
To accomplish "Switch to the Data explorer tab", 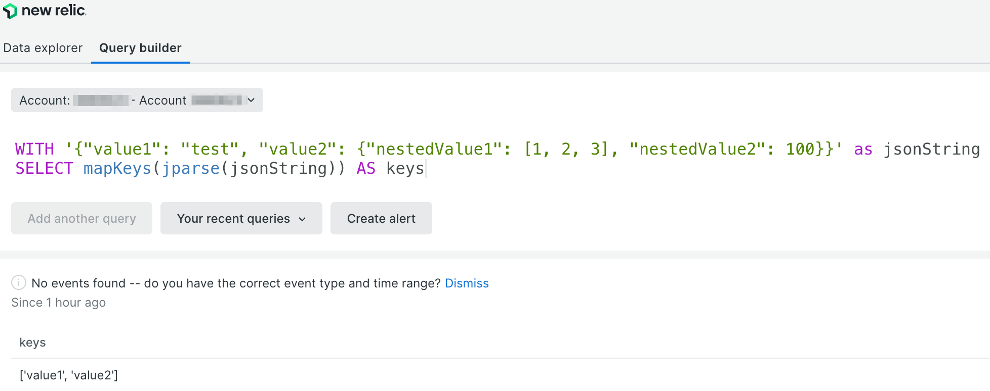I will point(43,48).
